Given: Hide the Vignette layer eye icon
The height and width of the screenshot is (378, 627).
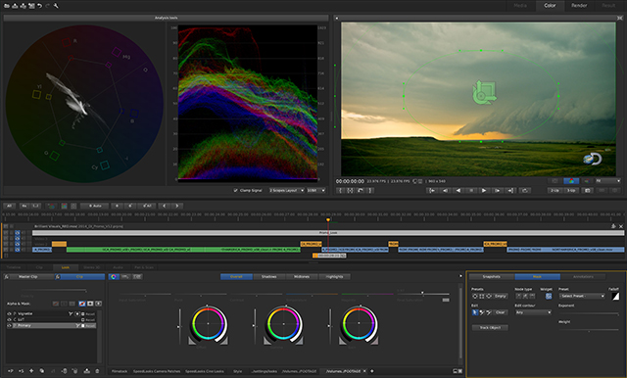Looking at the screenshot, I should [9, 314].
